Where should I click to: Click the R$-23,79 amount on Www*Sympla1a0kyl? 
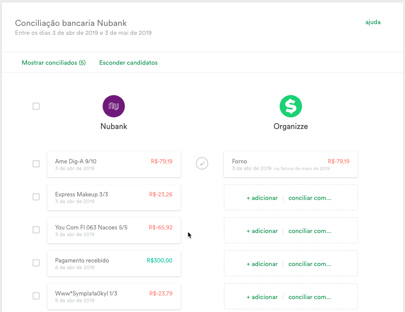161,294
